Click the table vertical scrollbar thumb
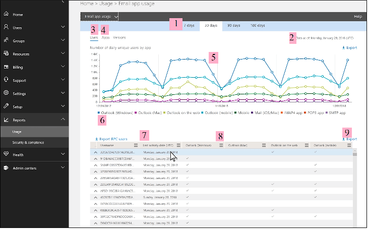 click(354, 154)
